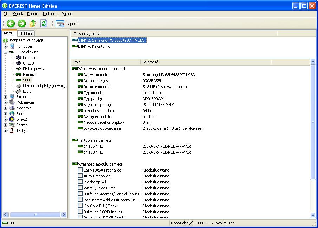Screen dimensions: 318x228
Task: Click the Up one level toolbar icon
Action: (33, 24)
